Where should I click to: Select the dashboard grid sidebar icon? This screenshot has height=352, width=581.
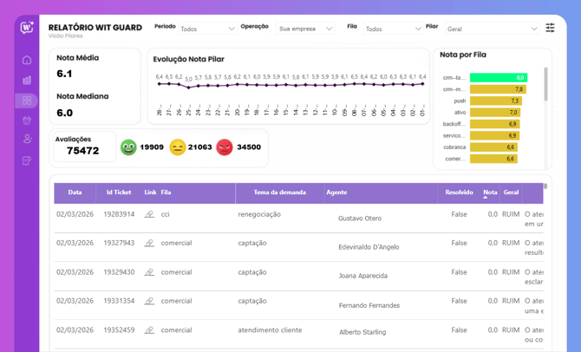(27, 101)
